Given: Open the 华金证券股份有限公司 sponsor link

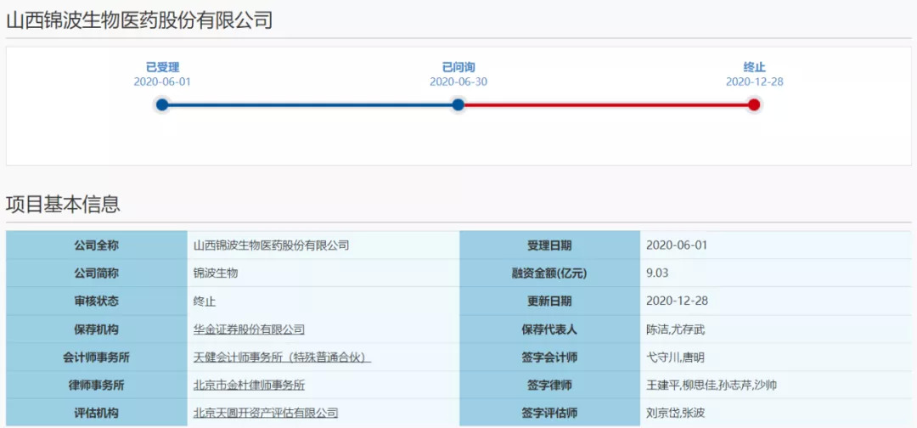Looking at the screenshot, I should (x=249, y=329).
